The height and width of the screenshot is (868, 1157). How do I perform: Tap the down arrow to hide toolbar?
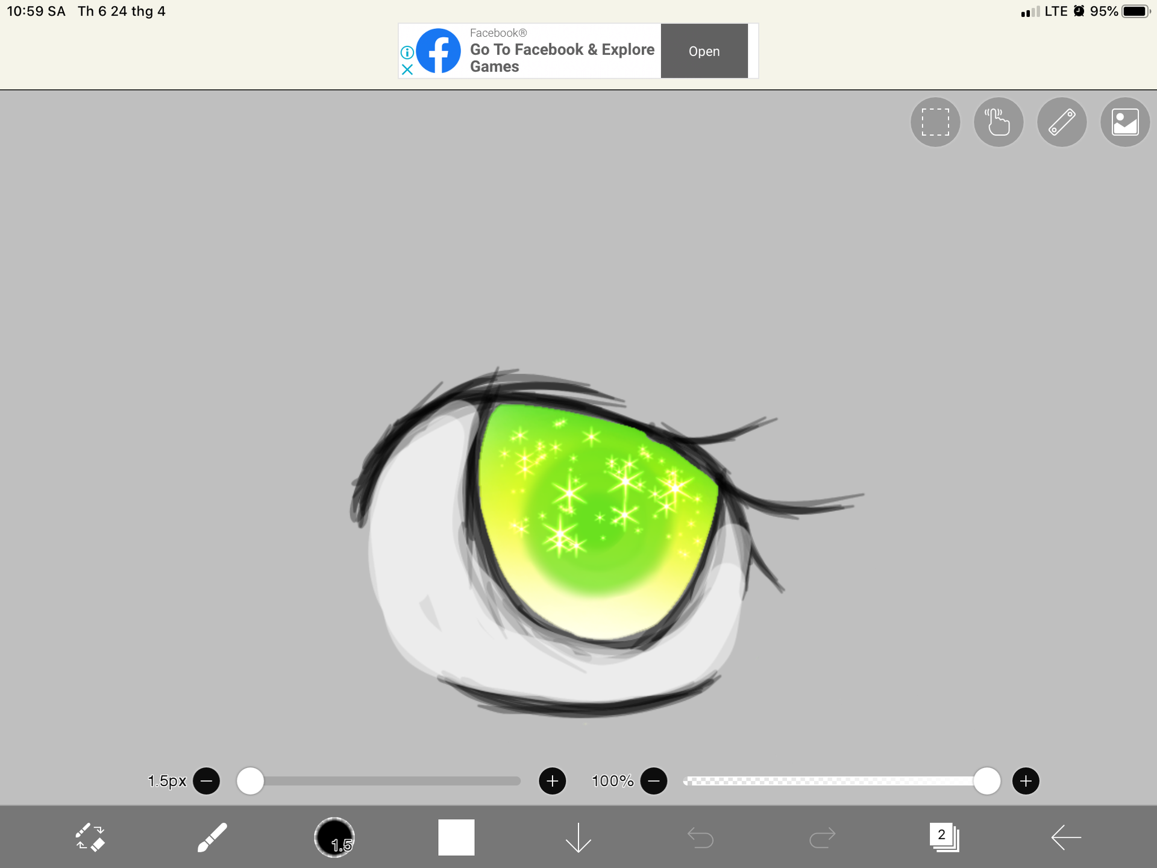pos(578,837)
